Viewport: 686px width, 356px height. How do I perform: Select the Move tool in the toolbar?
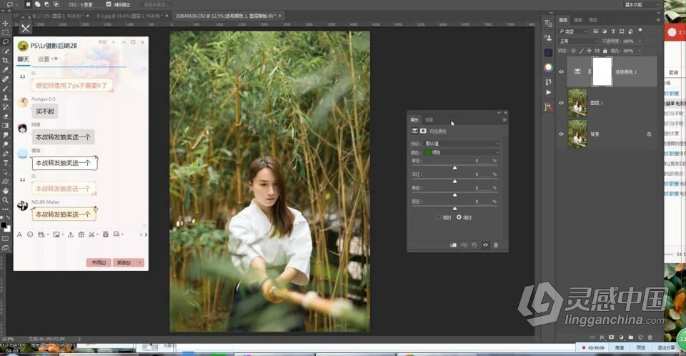click(6, 24)
